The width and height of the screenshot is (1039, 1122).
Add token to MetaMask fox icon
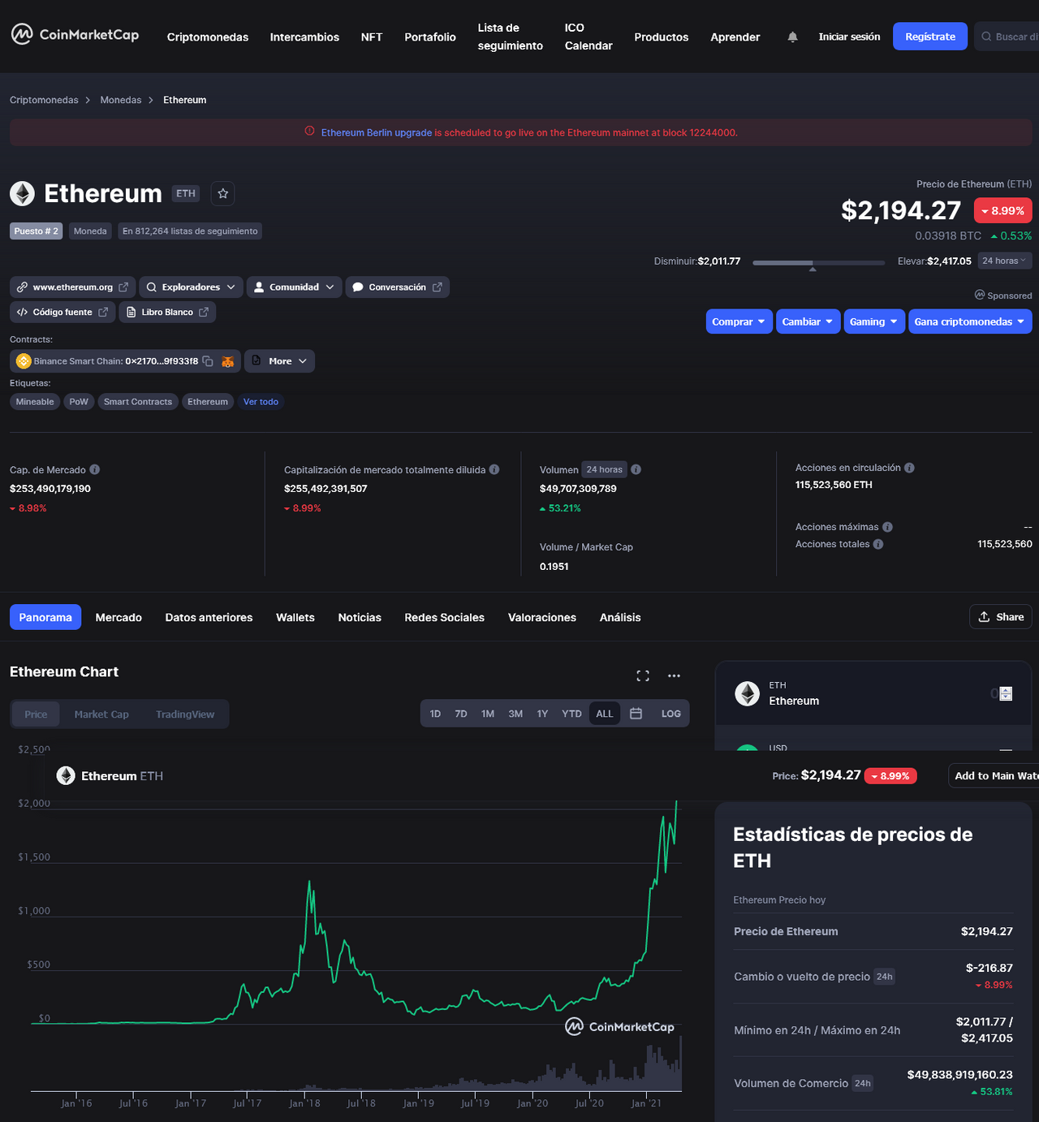pyautogui.click(x=228, y=361)
